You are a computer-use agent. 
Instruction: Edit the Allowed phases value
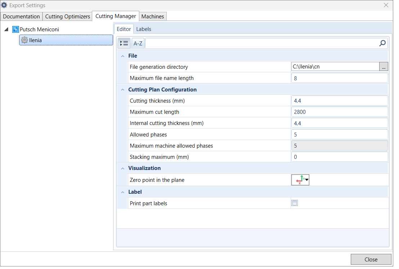click(x=340, y=134)
